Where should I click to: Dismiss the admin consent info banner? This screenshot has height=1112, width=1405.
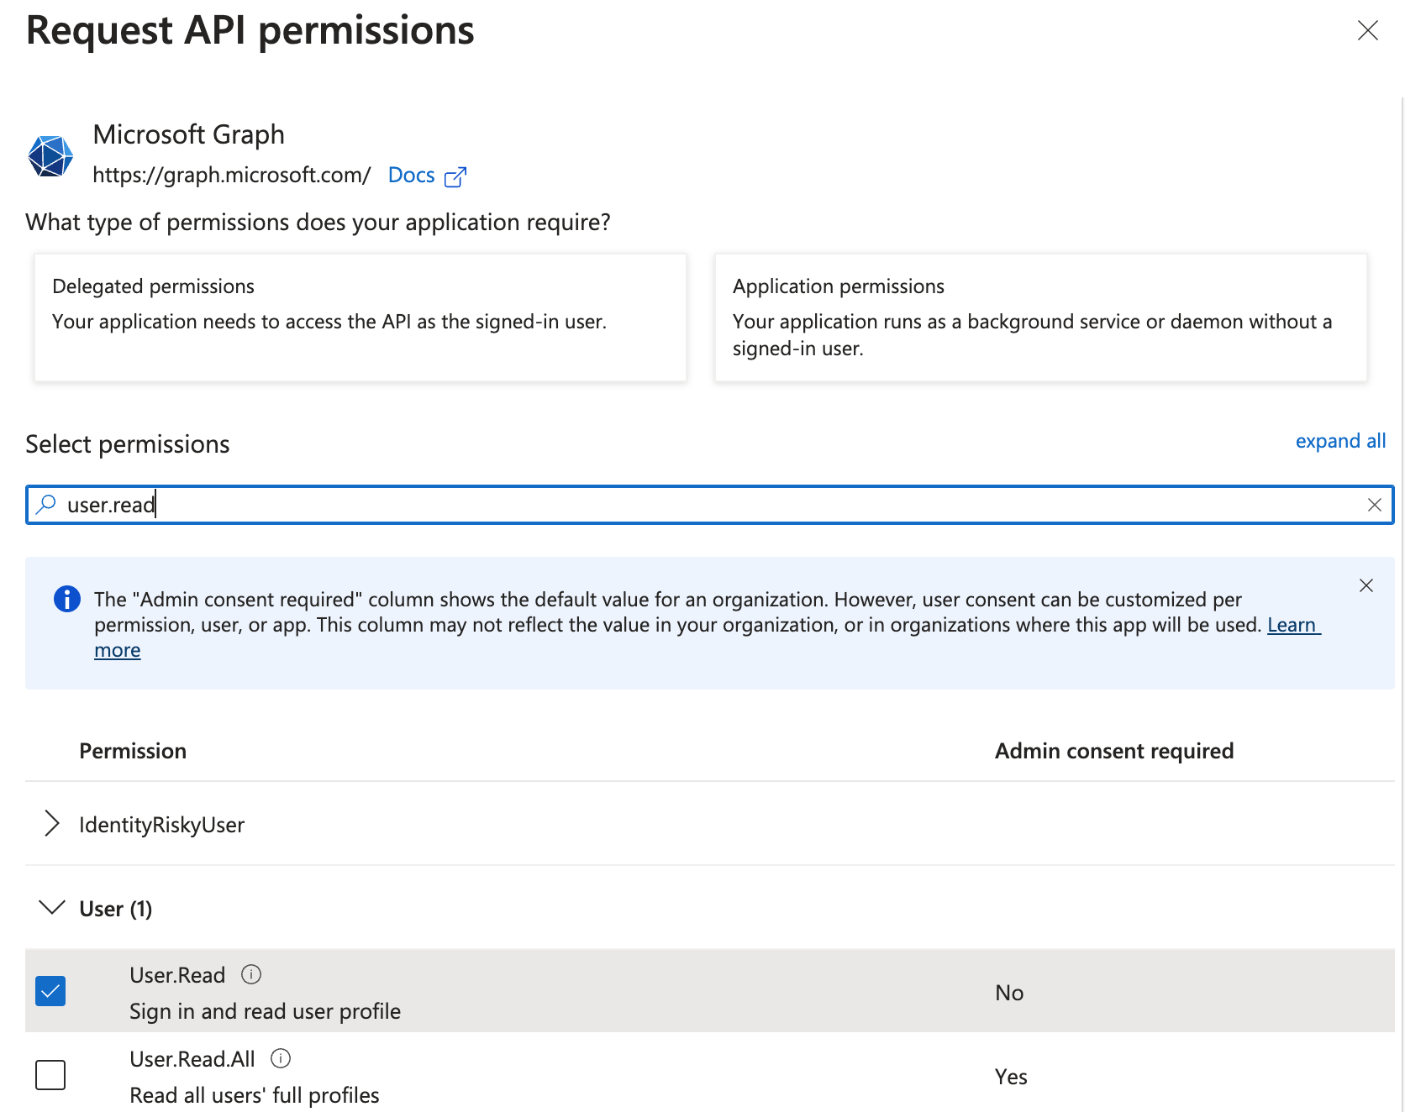point(1366,585)
